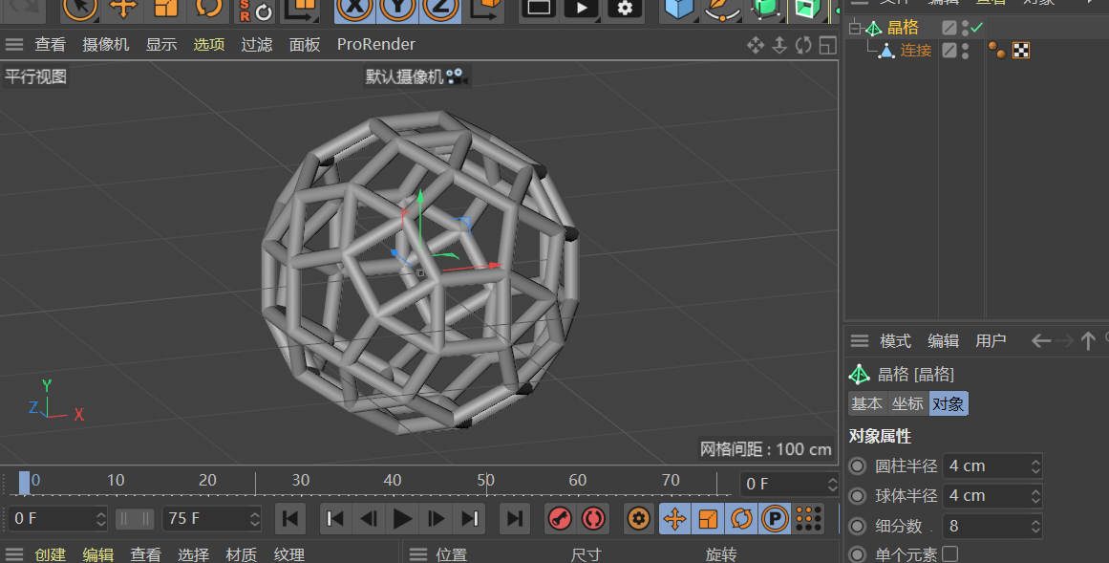Select the Move tool in top toolbar
Screen dimensions: 1109x563
click(x=123, y=9)
